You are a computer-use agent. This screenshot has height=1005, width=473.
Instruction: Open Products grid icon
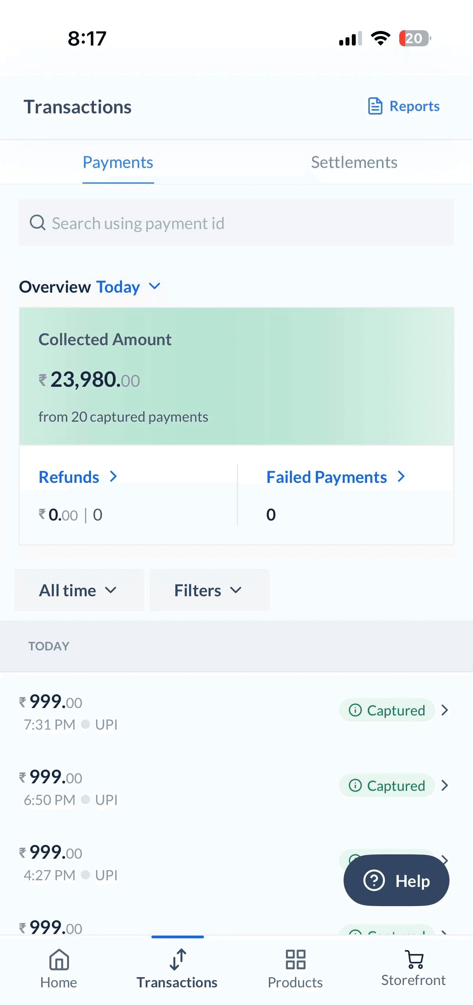[x=295, y=959]
